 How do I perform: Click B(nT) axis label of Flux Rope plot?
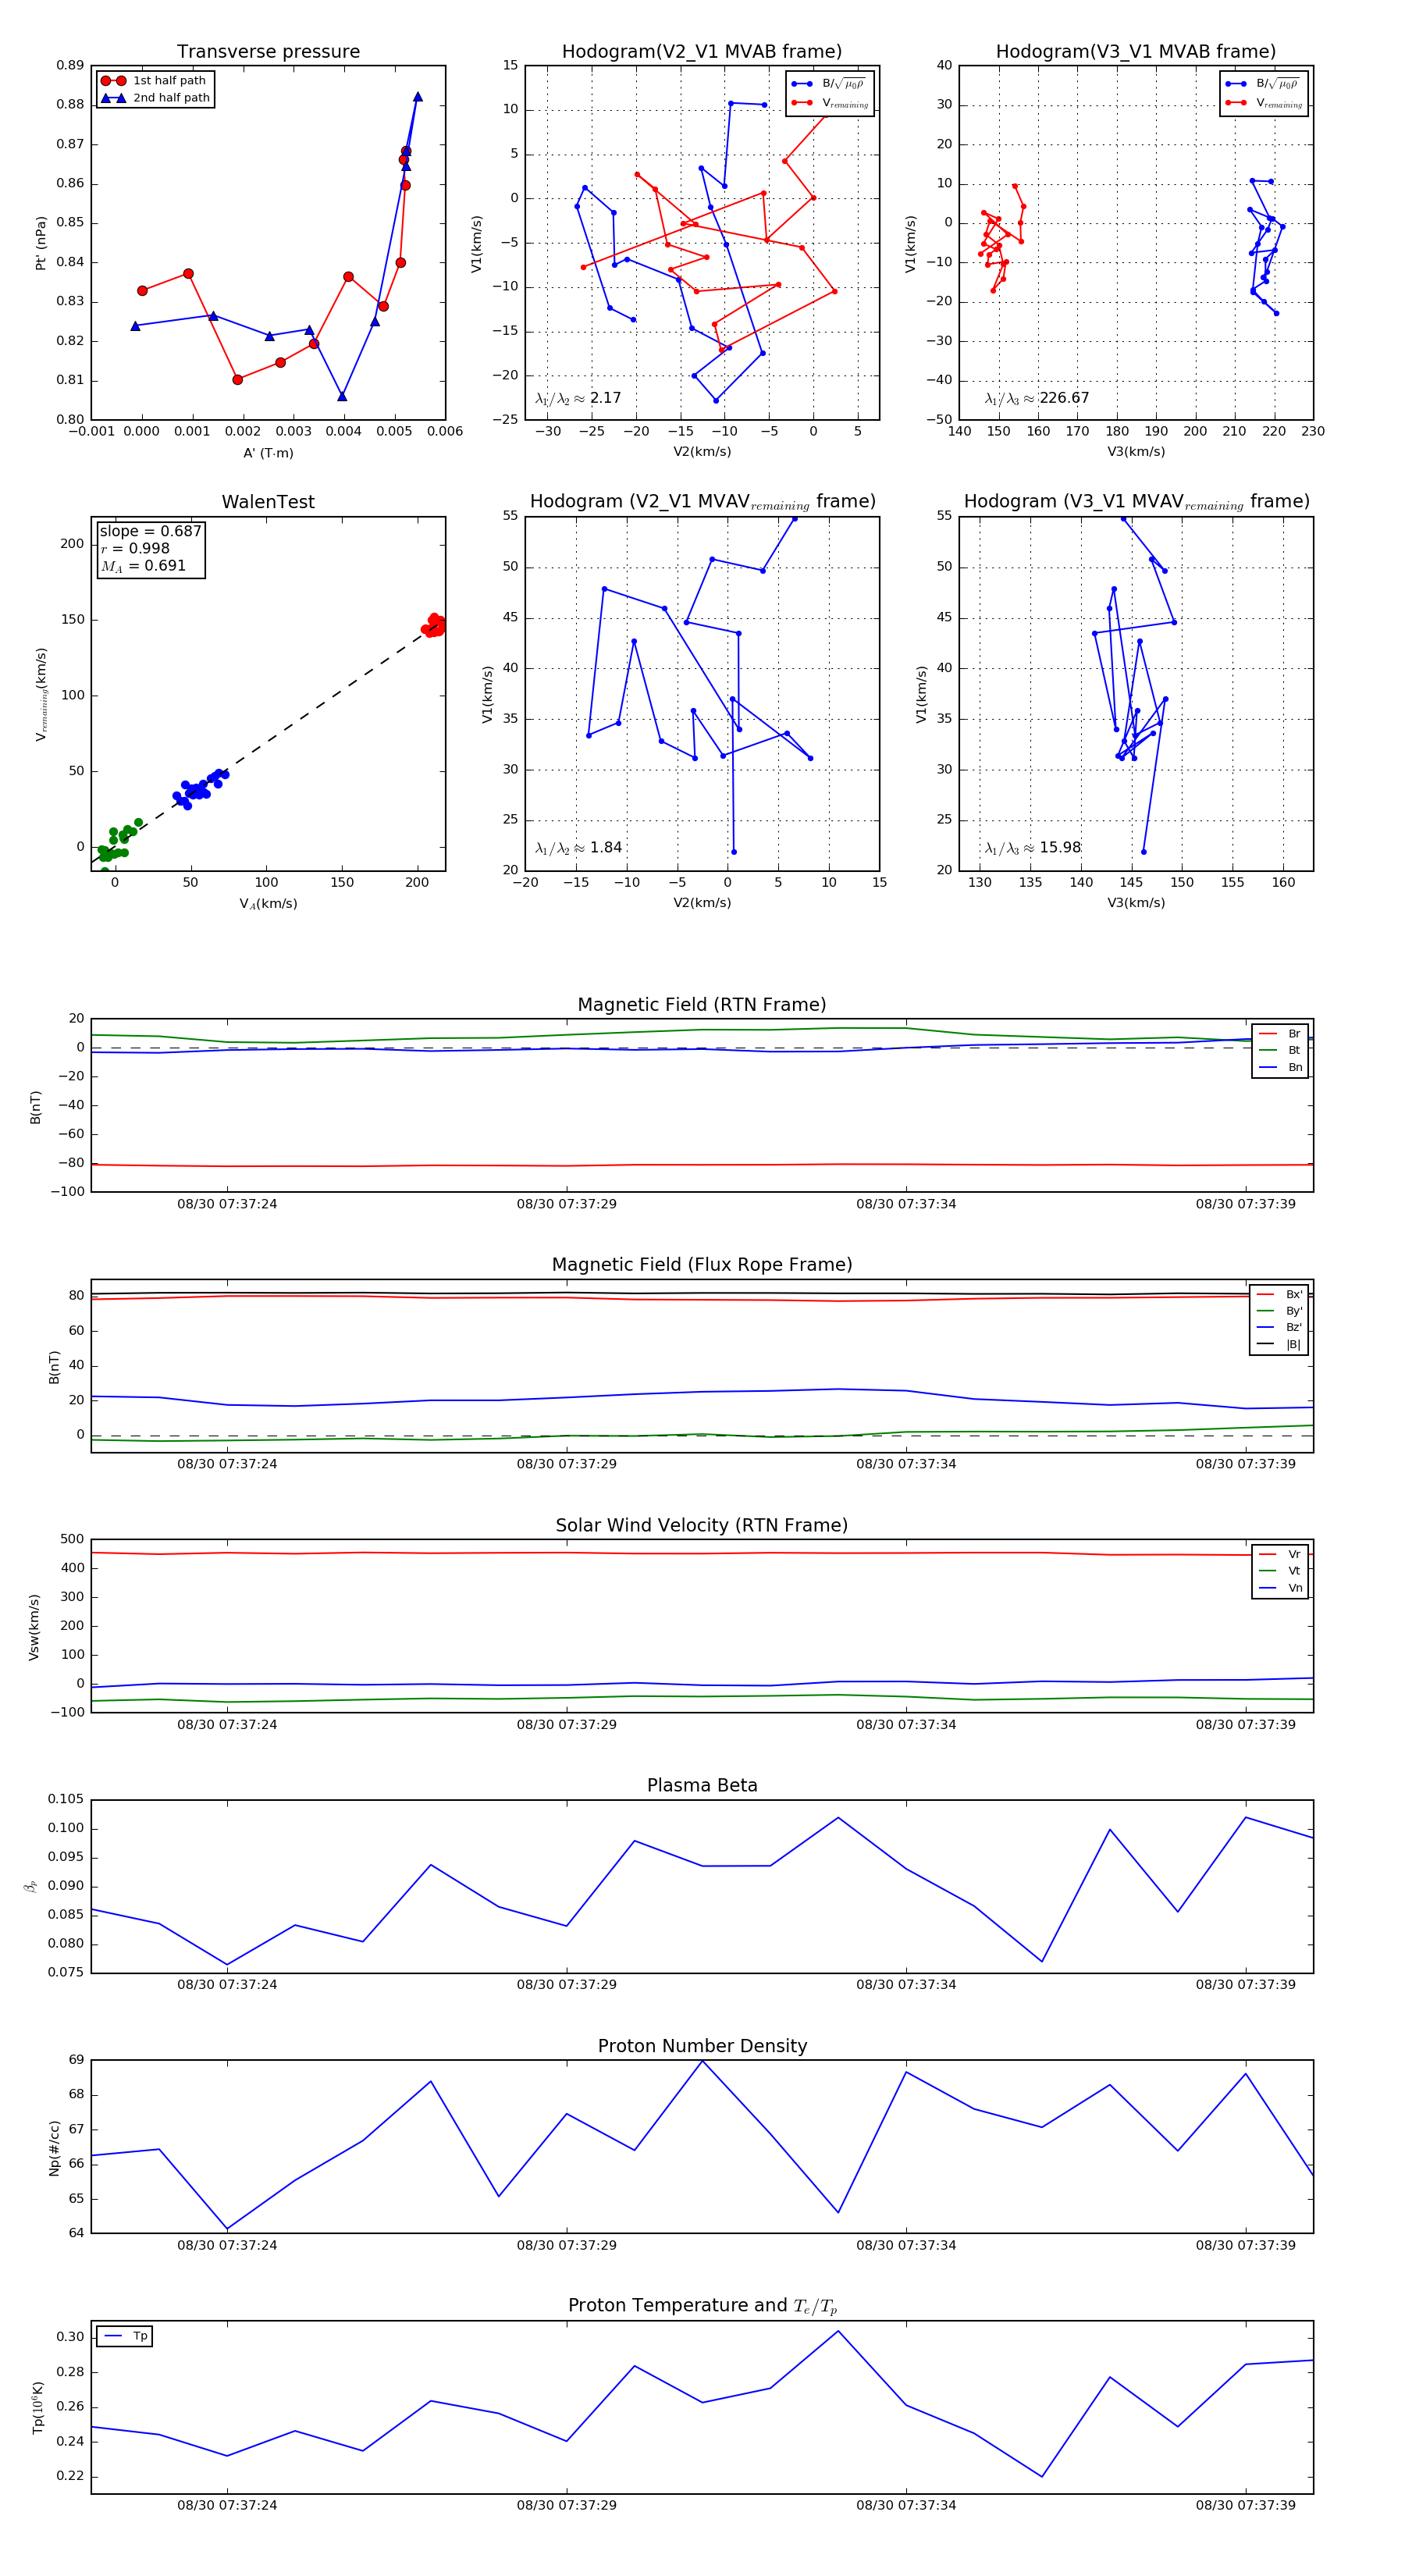pos(54,1367)
